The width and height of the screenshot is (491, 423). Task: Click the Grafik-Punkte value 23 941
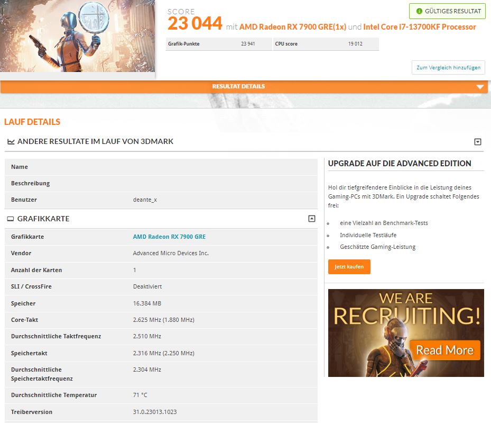(248, 44)
